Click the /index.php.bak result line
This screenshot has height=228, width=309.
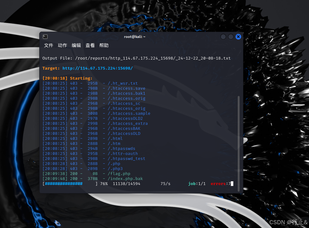point(93,178)
